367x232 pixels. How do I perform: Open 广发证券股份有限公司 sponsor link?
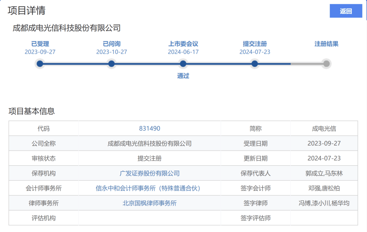click(150, 173)
